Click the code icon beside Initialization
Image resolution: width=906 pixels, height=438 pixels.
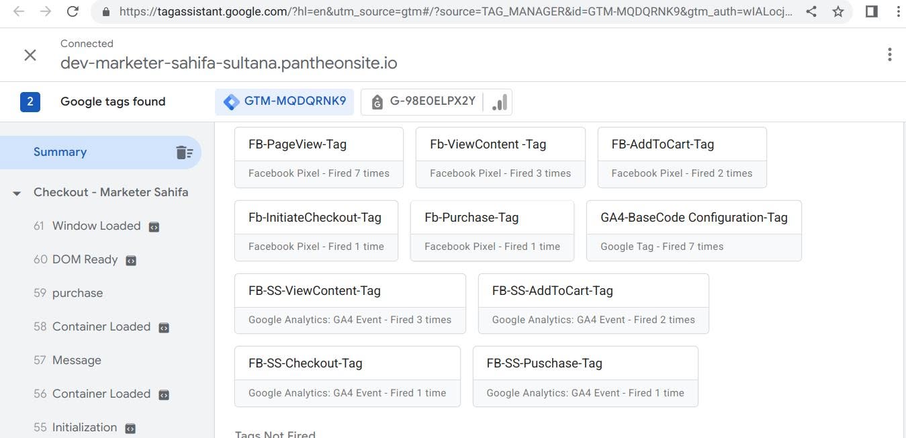click(130, 429)
